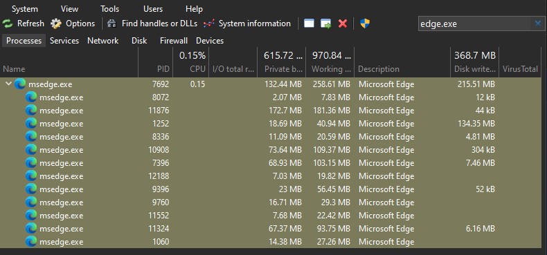This screenshot has height=255, width=547.
Task: Click the find window toolbar icon
Action: point(309,23)
